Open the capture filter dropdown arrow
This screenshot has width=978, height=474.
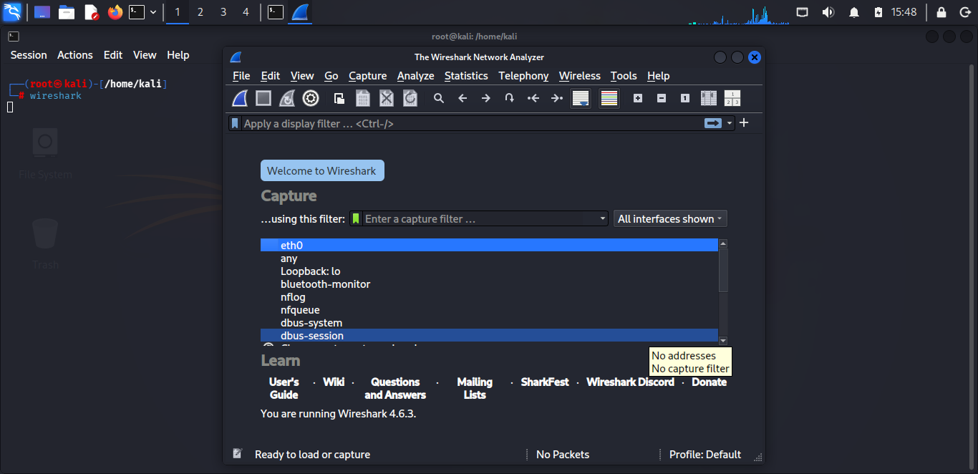602,219
